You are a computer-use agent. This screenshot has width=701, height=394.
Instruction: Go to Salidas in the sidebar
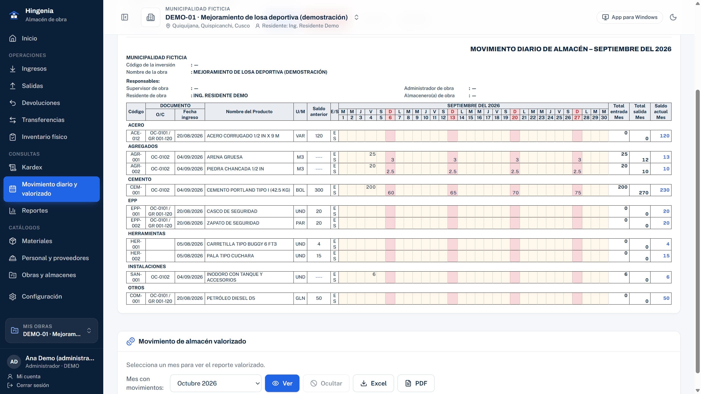point(51,86)
